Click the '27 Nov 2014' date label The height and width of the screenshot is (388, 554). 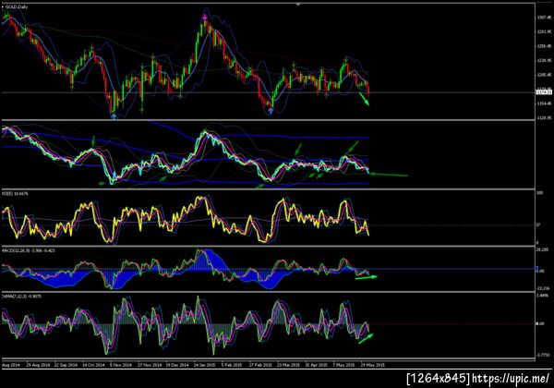coord(150,365)
